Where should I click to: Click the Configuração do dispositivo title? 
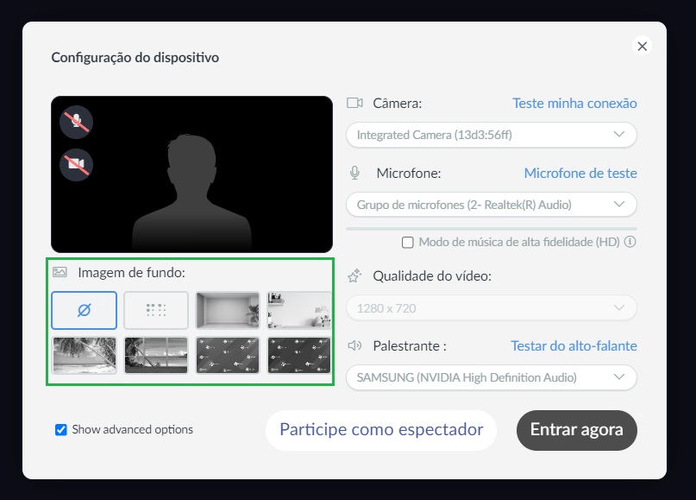click(135, 58)
